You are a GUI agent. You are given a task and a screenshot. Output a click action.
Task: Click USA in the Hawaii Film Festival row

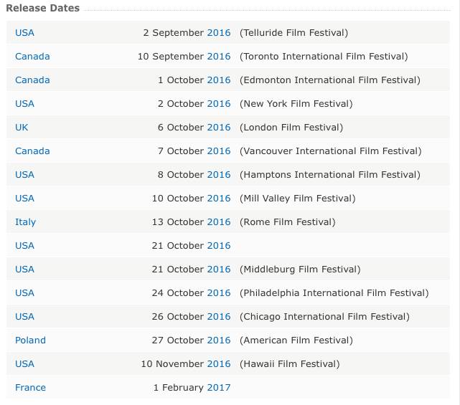24,364
